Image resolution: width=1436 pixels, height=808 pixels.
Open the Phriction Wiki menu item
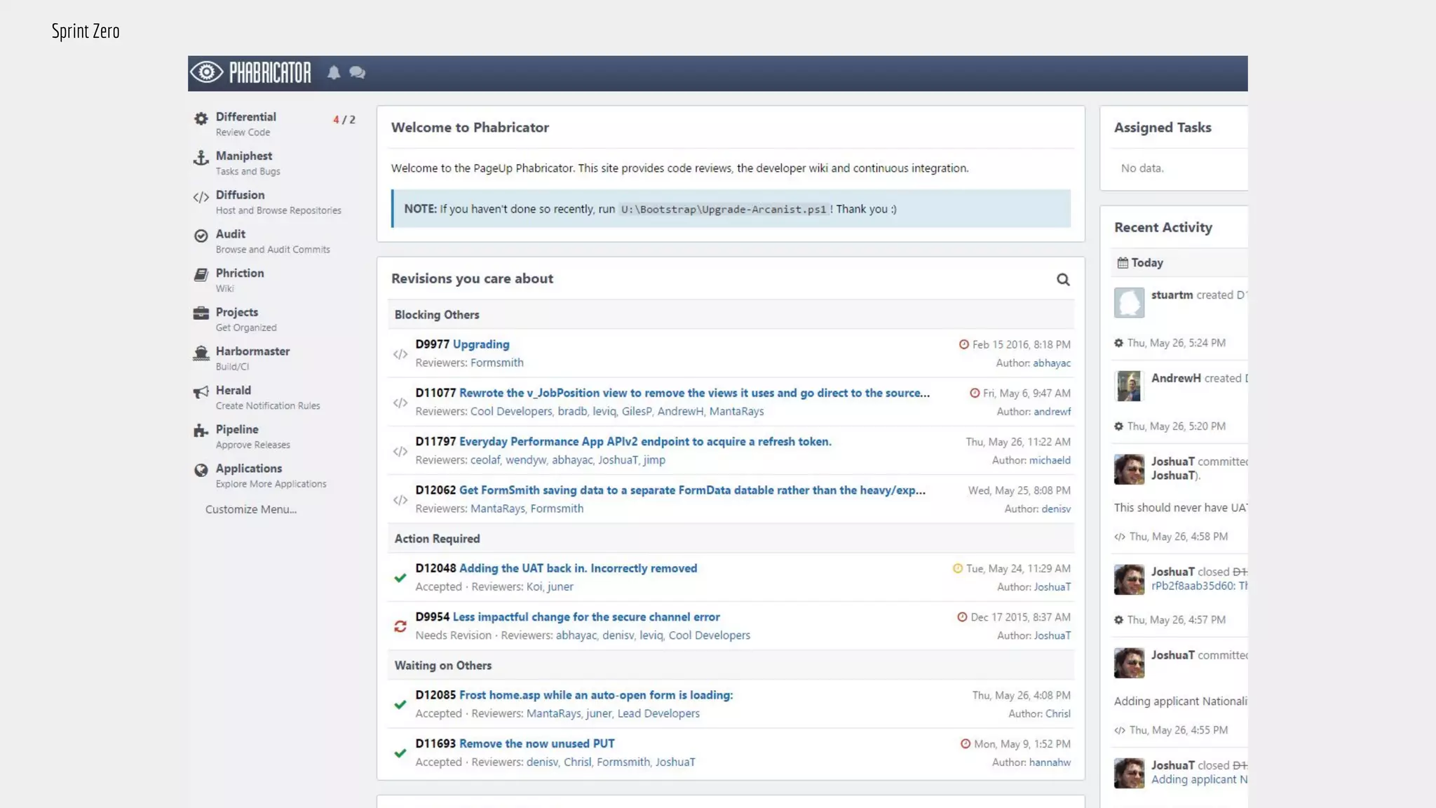240,274
